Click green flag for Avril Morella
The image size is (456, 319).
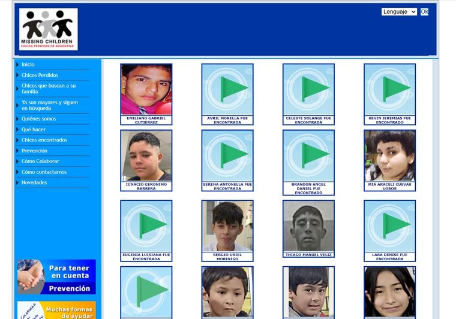click(x=227, y=89)
